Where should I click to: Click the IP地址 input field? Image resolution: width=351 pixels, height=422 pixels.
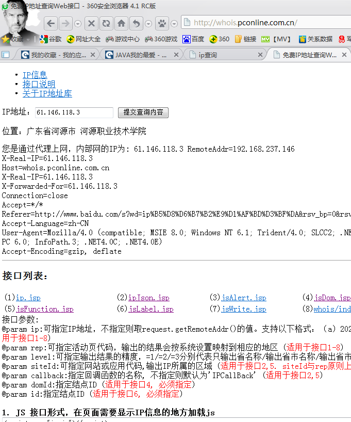click(74, 112)
